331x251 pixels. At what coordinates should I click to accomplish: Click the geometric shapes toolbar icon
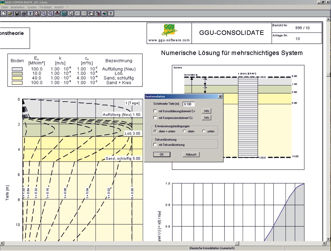click(x=104, y=14)
